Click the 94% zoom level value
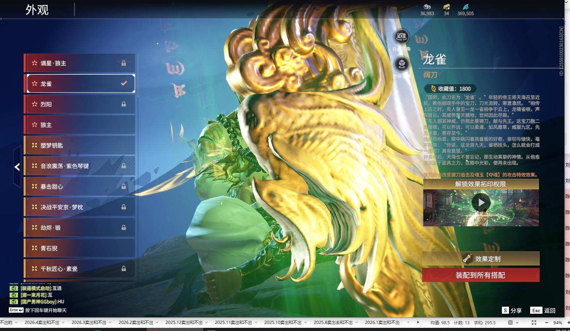The image size is (570, 331). click(x=558, y=323)
